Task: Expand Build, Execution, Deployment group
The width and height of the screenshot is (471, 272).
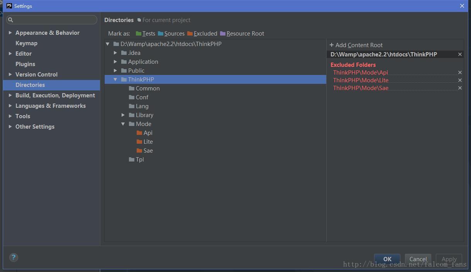Action: pos(10,95)
